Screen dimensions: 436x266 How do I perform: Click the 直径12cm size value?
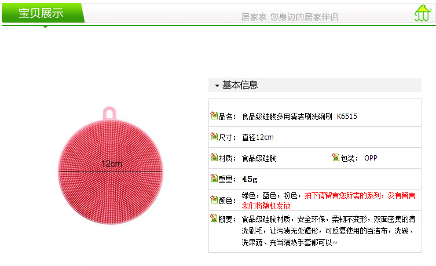point(258,137)
